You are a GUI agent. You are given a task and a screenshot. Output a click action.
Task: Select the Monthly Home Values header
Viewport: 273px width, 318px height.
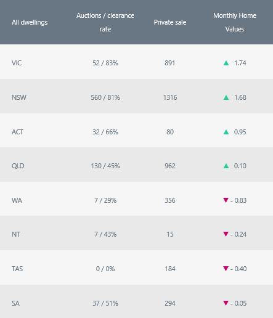pyautogui.click(x=235, y=22)
